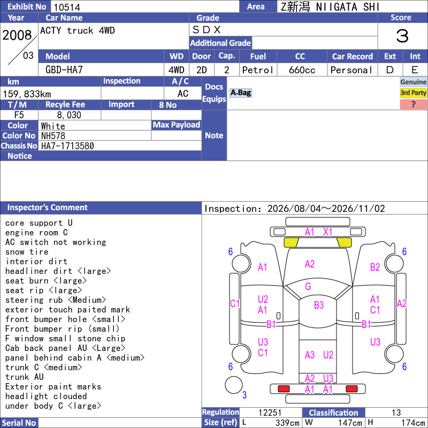Click the left red tail light
Screen dimensions: 428x428
coord(284,389)
